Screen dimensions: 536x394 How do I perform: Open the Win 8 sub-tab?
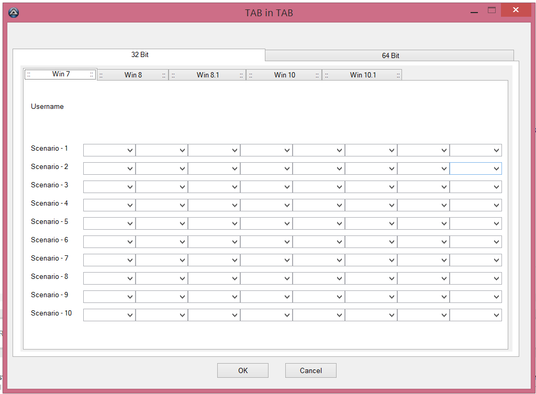click(133, 75)
